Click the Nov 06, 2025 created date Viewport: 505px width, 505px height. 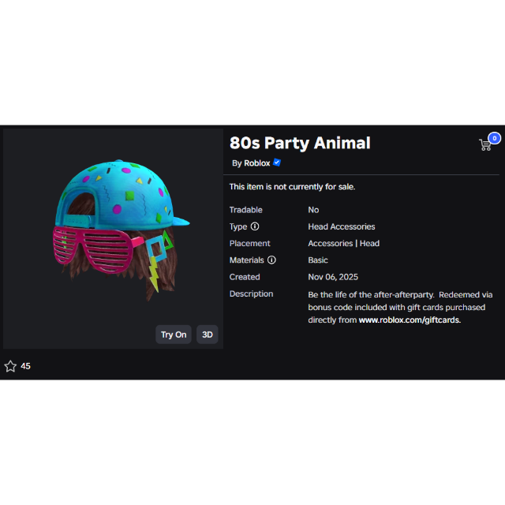point(333,277)
